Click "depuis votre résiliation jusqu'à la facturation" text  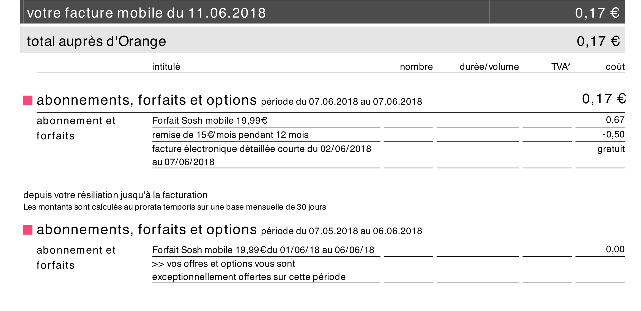coord(115,195)
